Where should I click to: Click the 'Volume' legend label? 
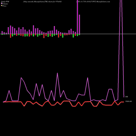pos(5,4)
